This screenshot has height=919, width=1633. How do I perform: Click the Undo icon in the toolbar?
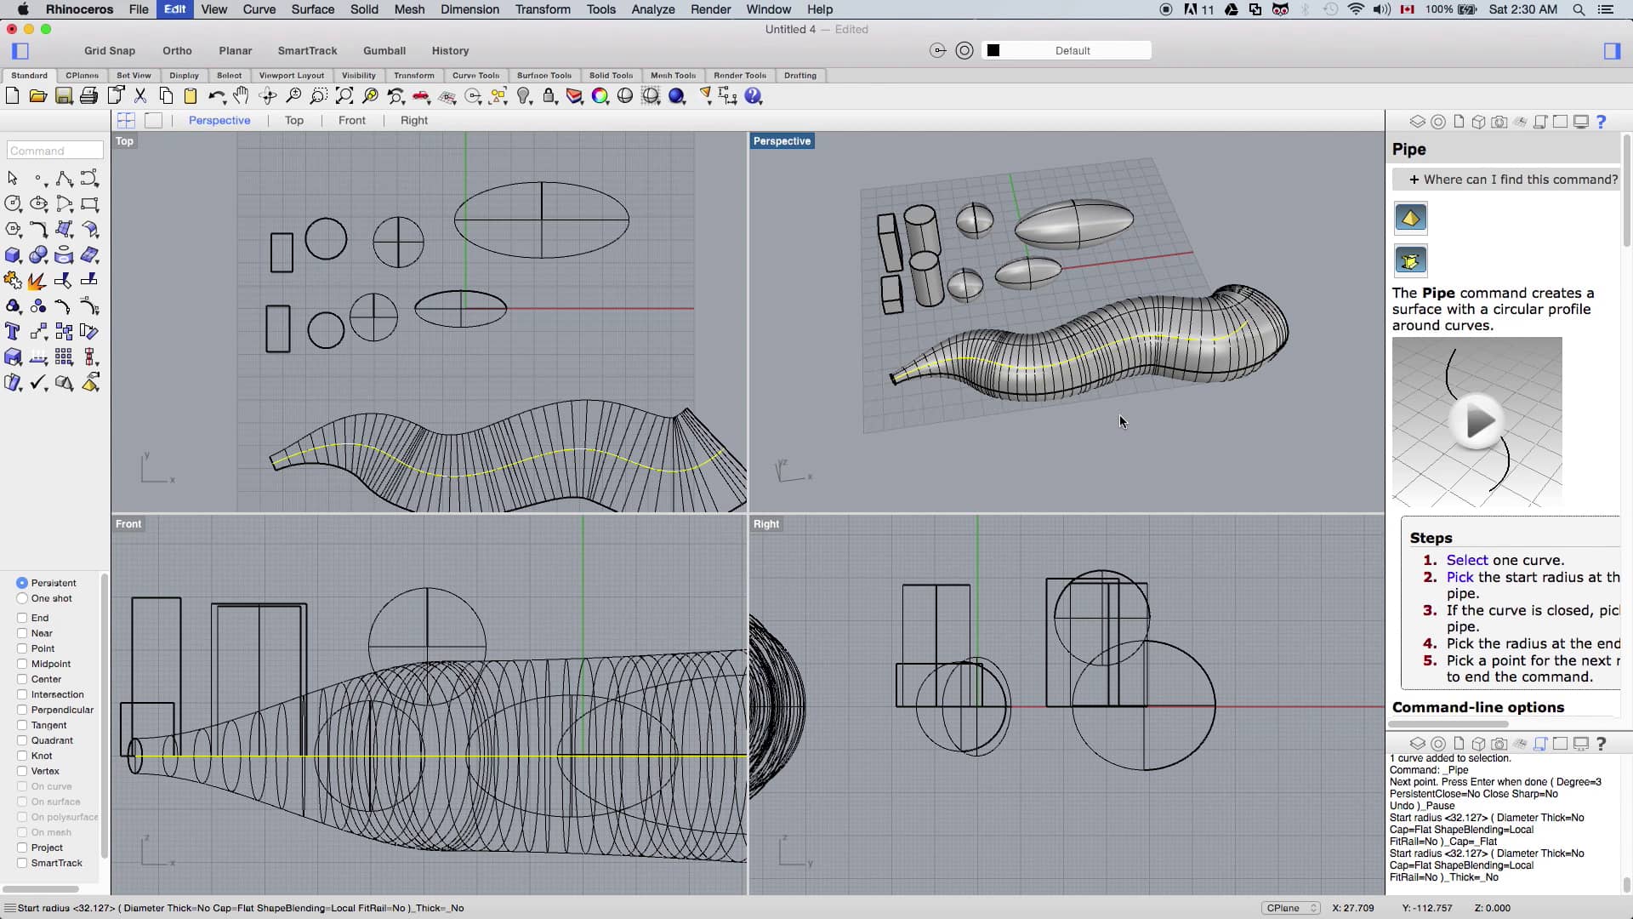[217, 95]
